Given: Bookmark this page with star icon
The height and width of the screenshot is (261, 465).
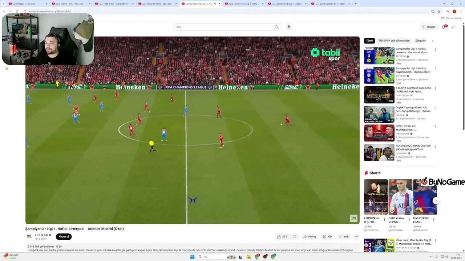Looking at the screenshot, I should [x=439, y=11].
